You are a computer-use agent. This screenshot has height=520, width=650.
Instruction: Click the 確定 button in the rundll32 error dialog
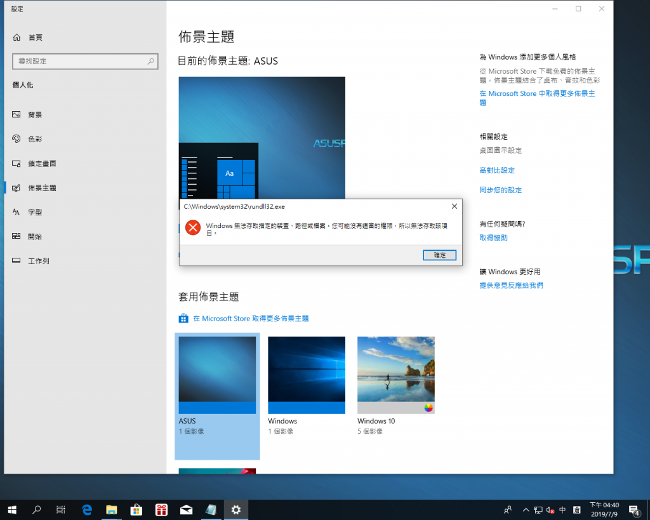[439, 255]
